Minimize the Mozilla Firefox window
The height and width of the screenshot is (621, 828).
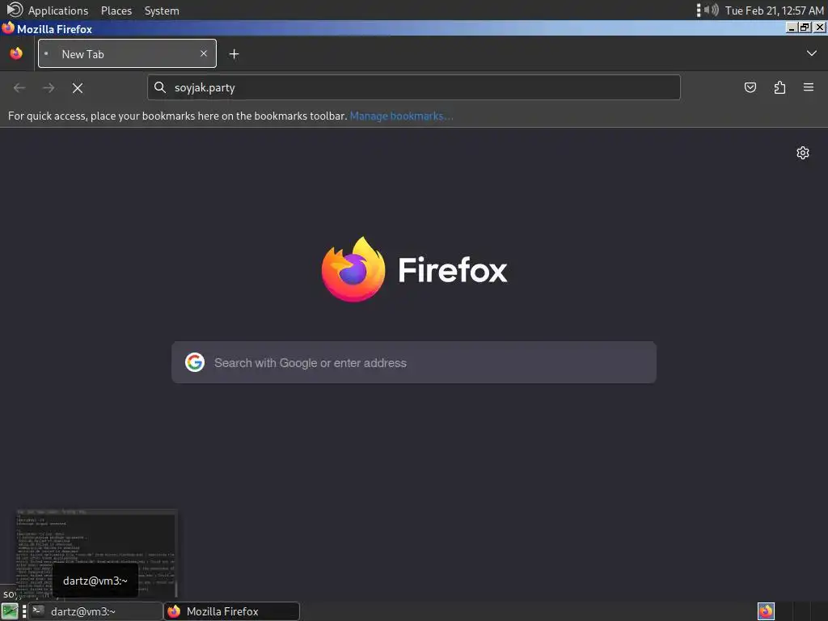(791, 27)
